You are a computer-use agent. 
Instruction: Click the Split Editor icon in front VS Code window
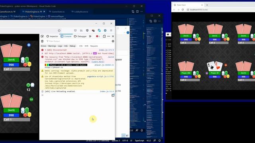tap(137, 12)
